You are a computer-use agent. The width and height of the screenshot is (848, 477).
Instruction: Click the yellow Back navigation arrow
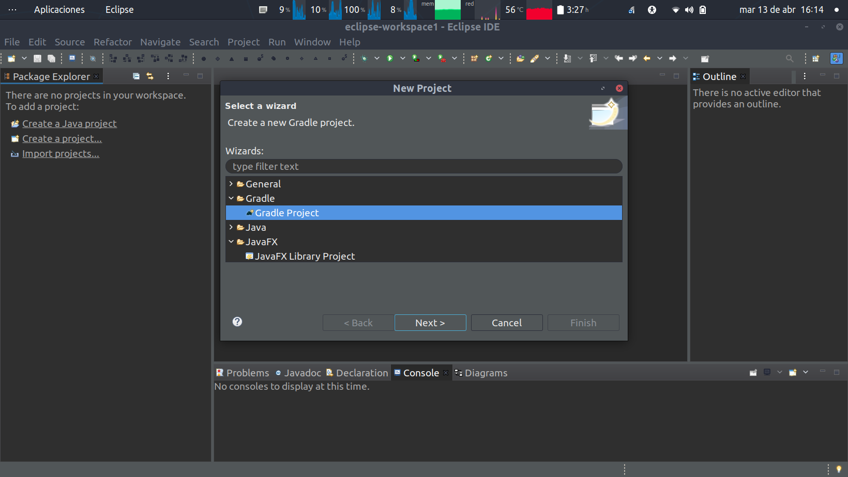(647, 58)
